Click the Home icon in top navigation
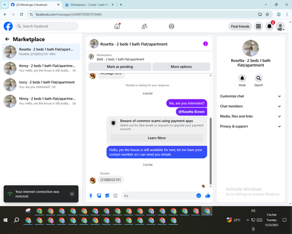The height and width of the screenshot is (234, 292). tap(117, 26)
